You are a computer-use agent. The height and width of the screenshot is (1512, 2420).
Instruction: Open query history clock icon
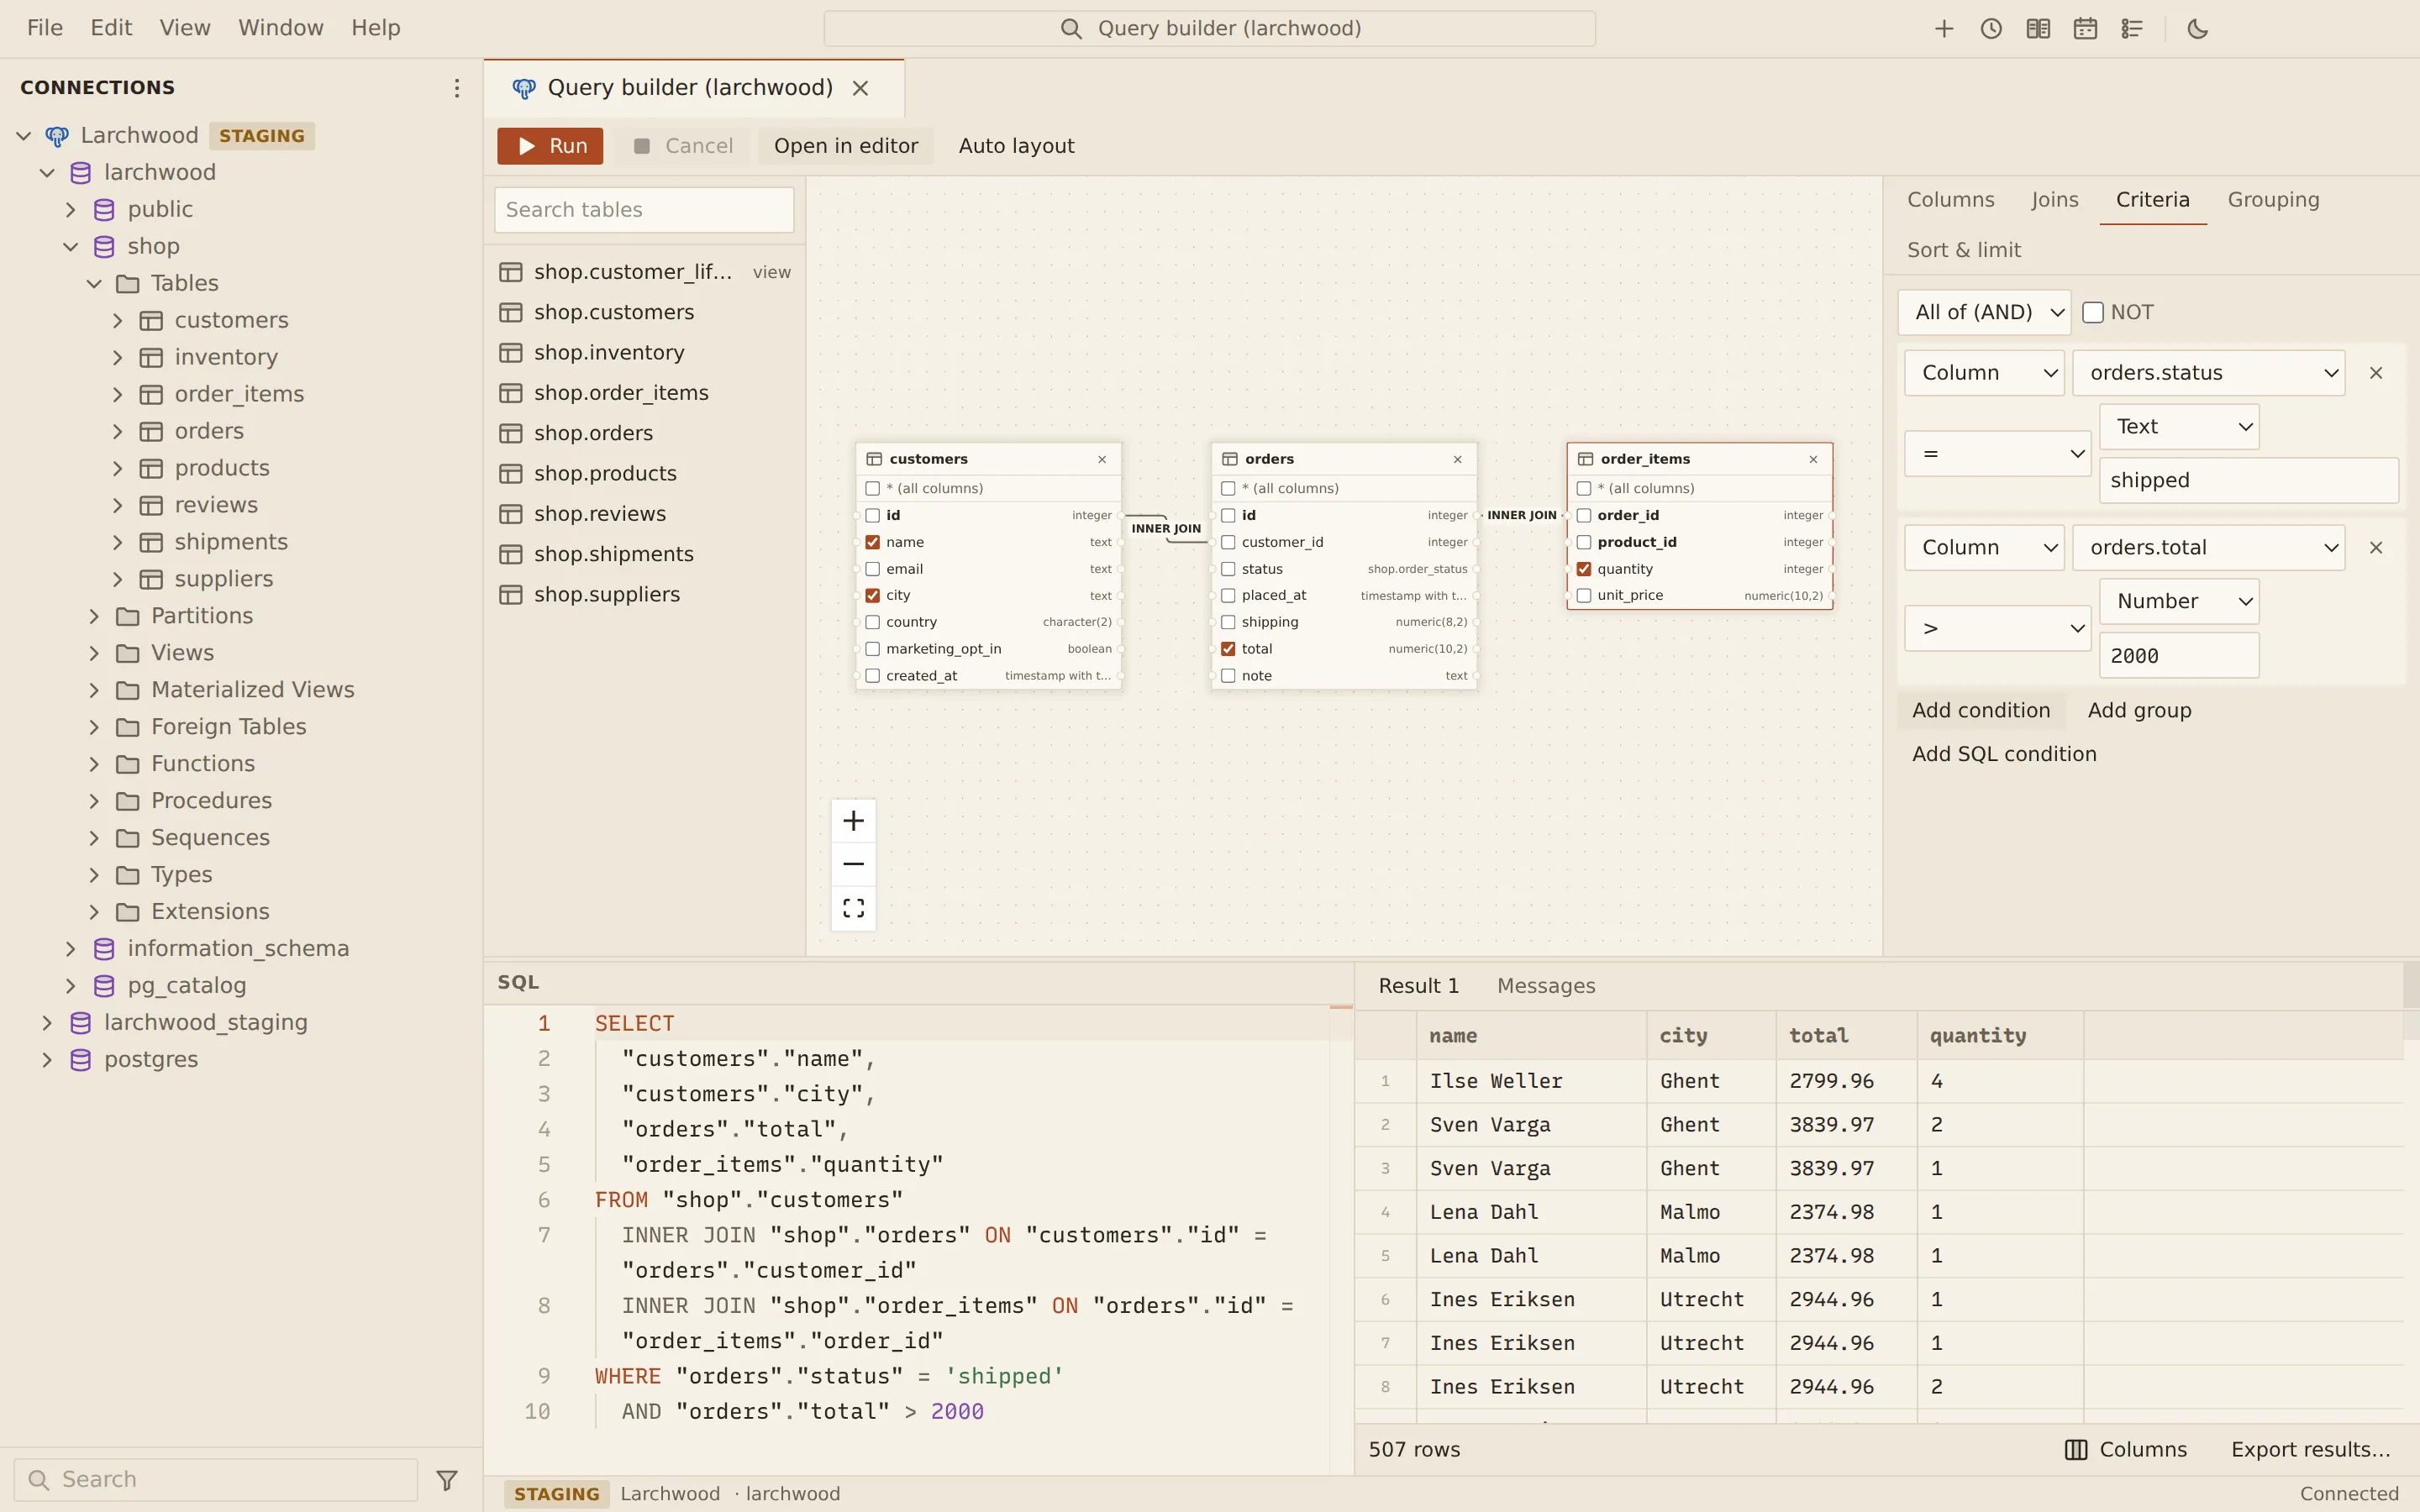[x=1991, y=29]
